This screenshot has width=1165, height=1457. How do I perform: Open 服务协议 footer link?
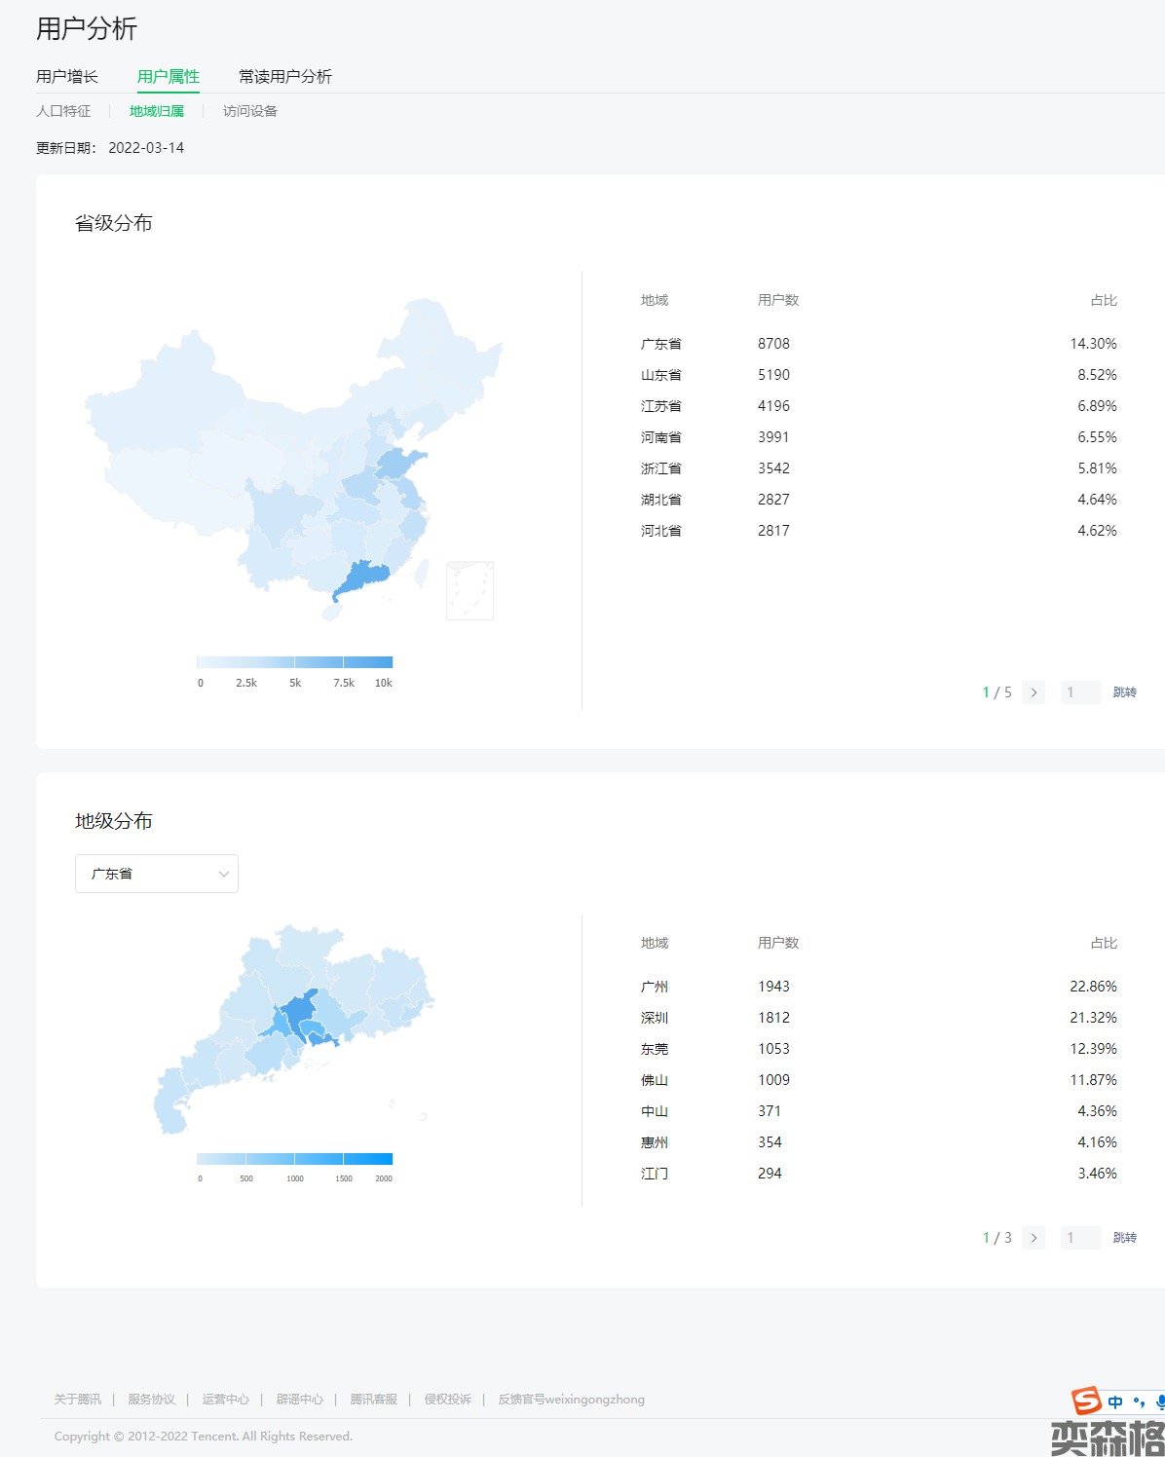coord(151,1400)
